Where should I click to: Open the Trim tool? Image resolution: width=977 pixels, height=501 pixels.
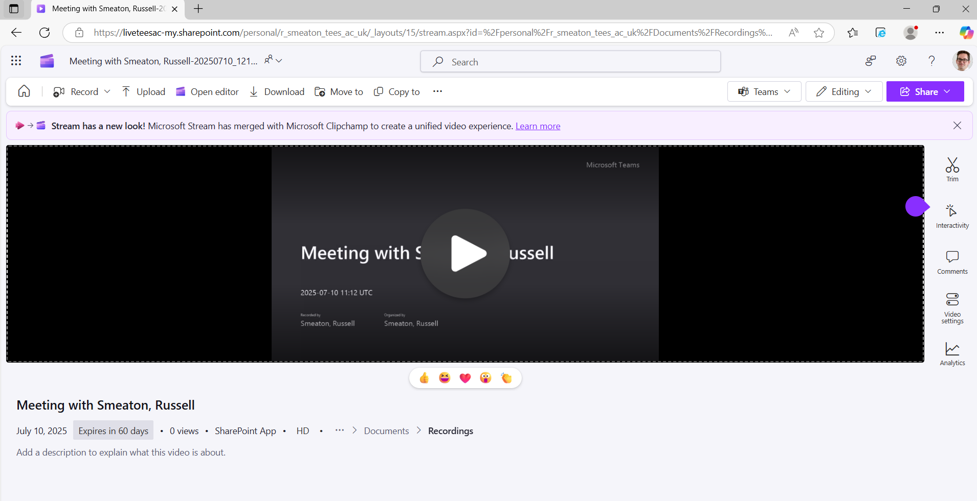952,169
